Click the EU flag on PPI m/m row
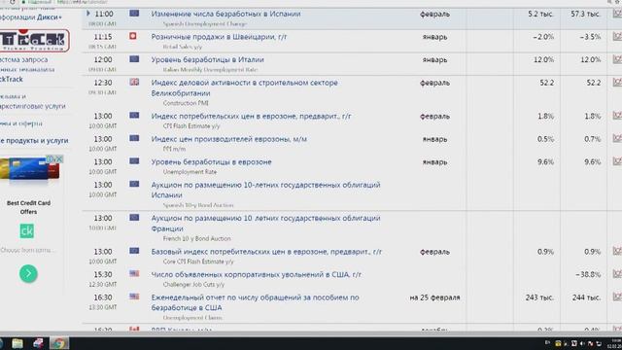 click(134, 138)
